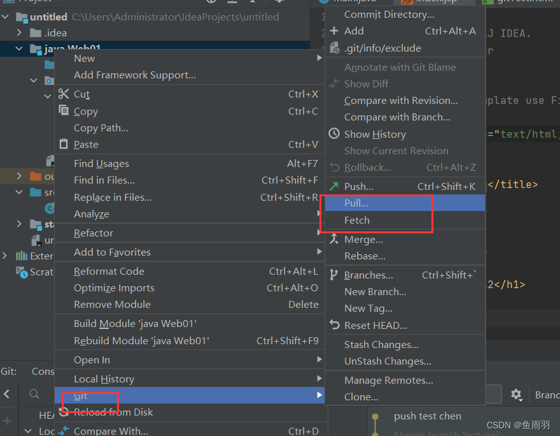
Task: Expand the .idea folder
Action: click(19, 33)
